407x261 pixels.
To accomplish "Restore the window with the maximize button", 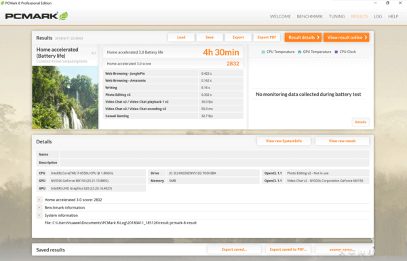I will (387, 3).
